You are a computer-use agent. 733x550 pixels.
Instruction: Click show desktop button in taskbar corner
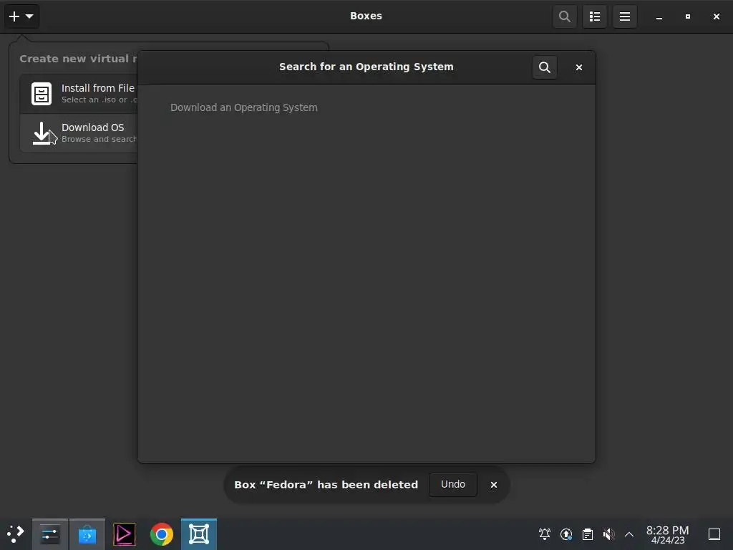[x=714, y=534]
